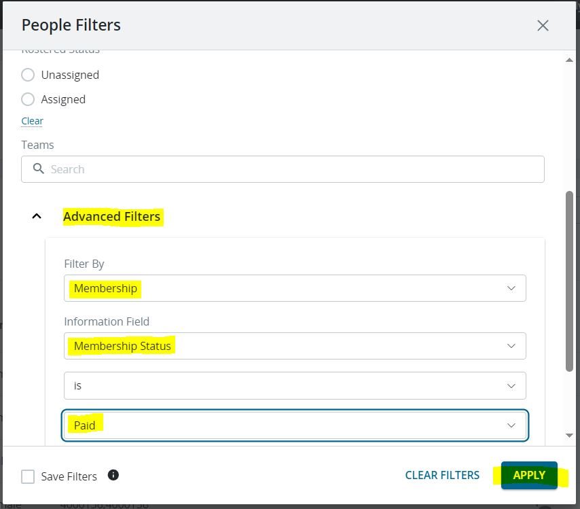Click the magnifier icon in Teams search
The width and height of the screenshot is (580, 509).
tap(38, 169)
